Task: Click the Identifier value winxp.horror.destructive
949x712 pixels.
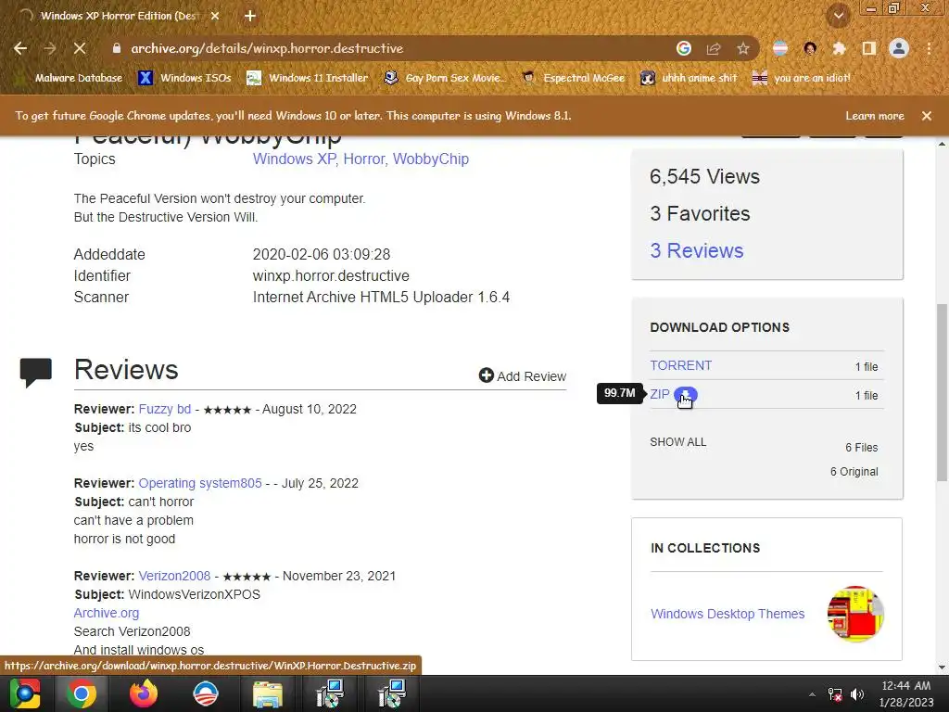Action: pyautogui.click(x=331, y=276)
